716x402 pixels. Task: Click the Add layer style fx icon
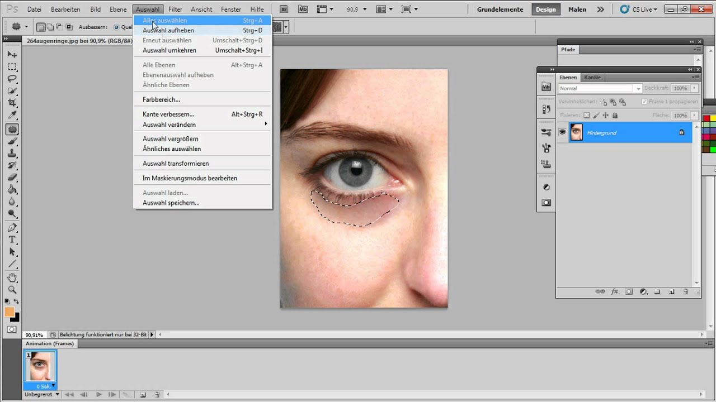click(x=614, y=291)
